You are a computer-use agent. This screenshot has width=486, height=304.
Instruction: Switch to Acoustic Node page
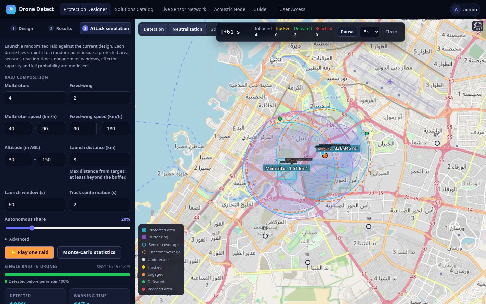(x=230, y=9)
